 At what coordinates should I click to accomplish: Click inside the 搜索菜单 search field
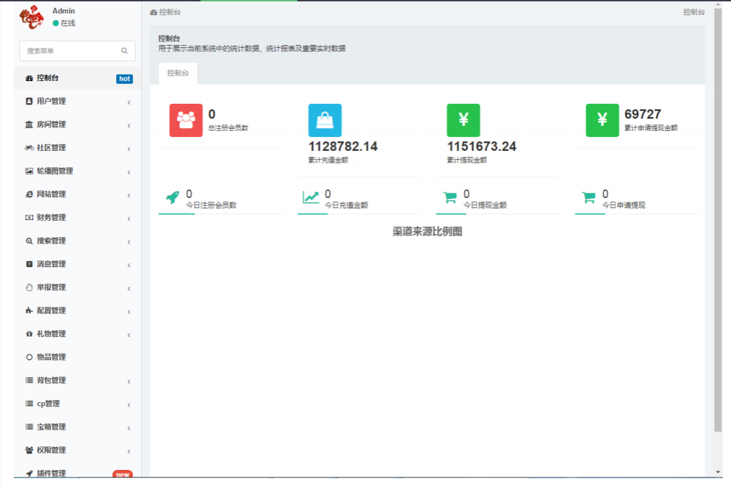click(x=69, y=51)
